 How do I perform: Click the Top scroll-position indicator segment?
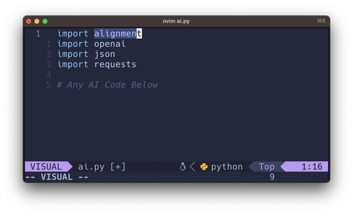pos(266,166)
